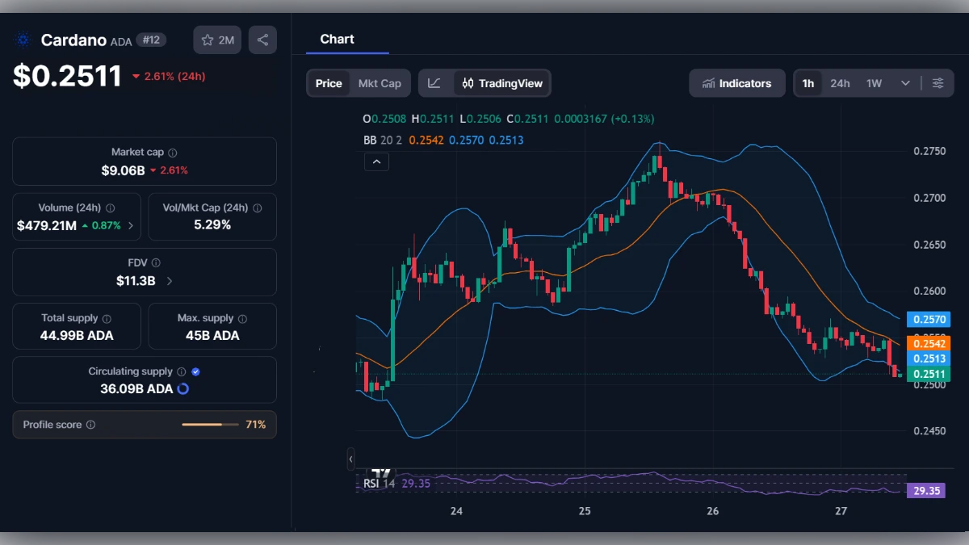Toggle watchlist star for Cardano

(216, 39)
